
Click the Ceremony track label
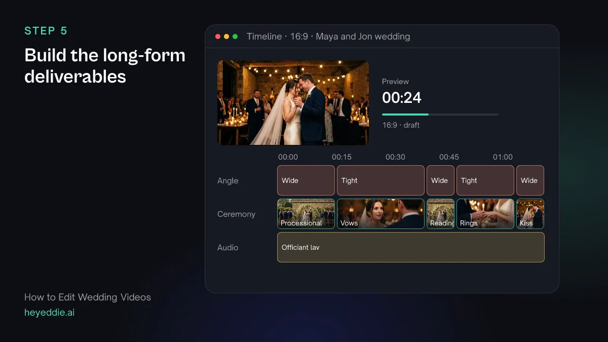tap(236, 214)
